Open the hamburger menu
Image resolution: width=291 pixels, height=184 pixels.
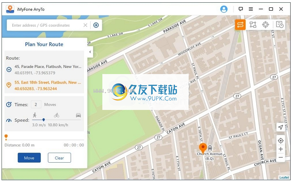[x=251, y=9]
